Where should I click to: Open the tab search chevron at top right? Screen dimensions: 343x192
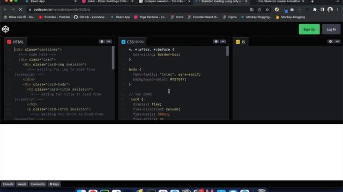(338, 1)
